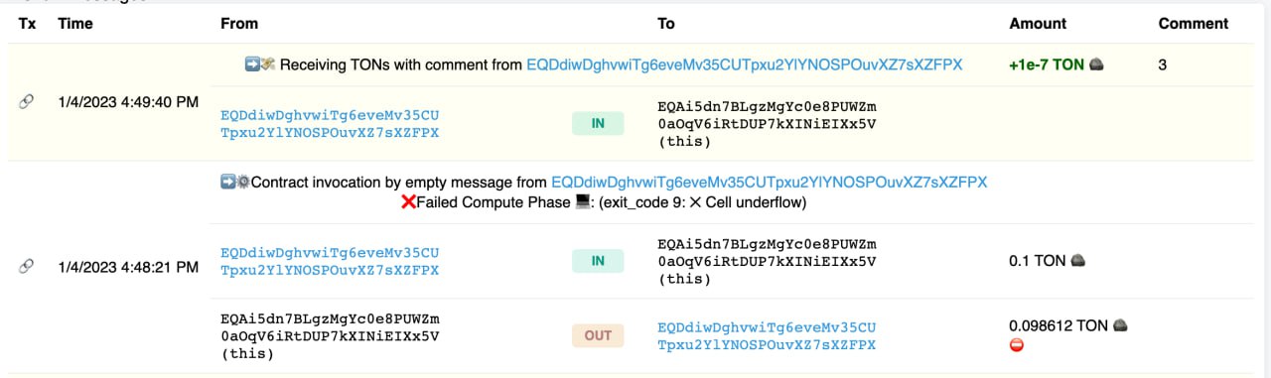
Task: Open sender address link in Contract invocation header
Action: tap(770, 183)
